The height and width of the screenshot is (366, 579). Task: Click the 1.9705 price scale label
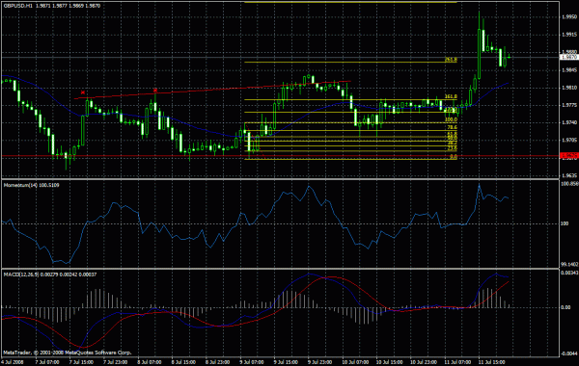coord(569,141)
